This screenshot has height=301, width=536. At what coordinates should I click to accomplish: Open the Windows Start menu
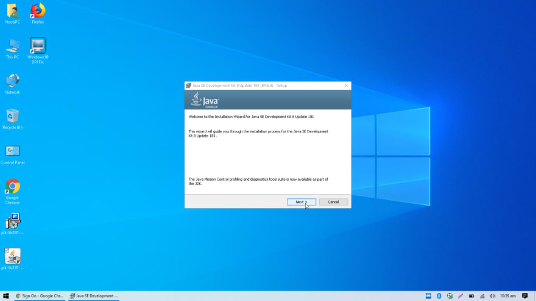click(6, 296)
